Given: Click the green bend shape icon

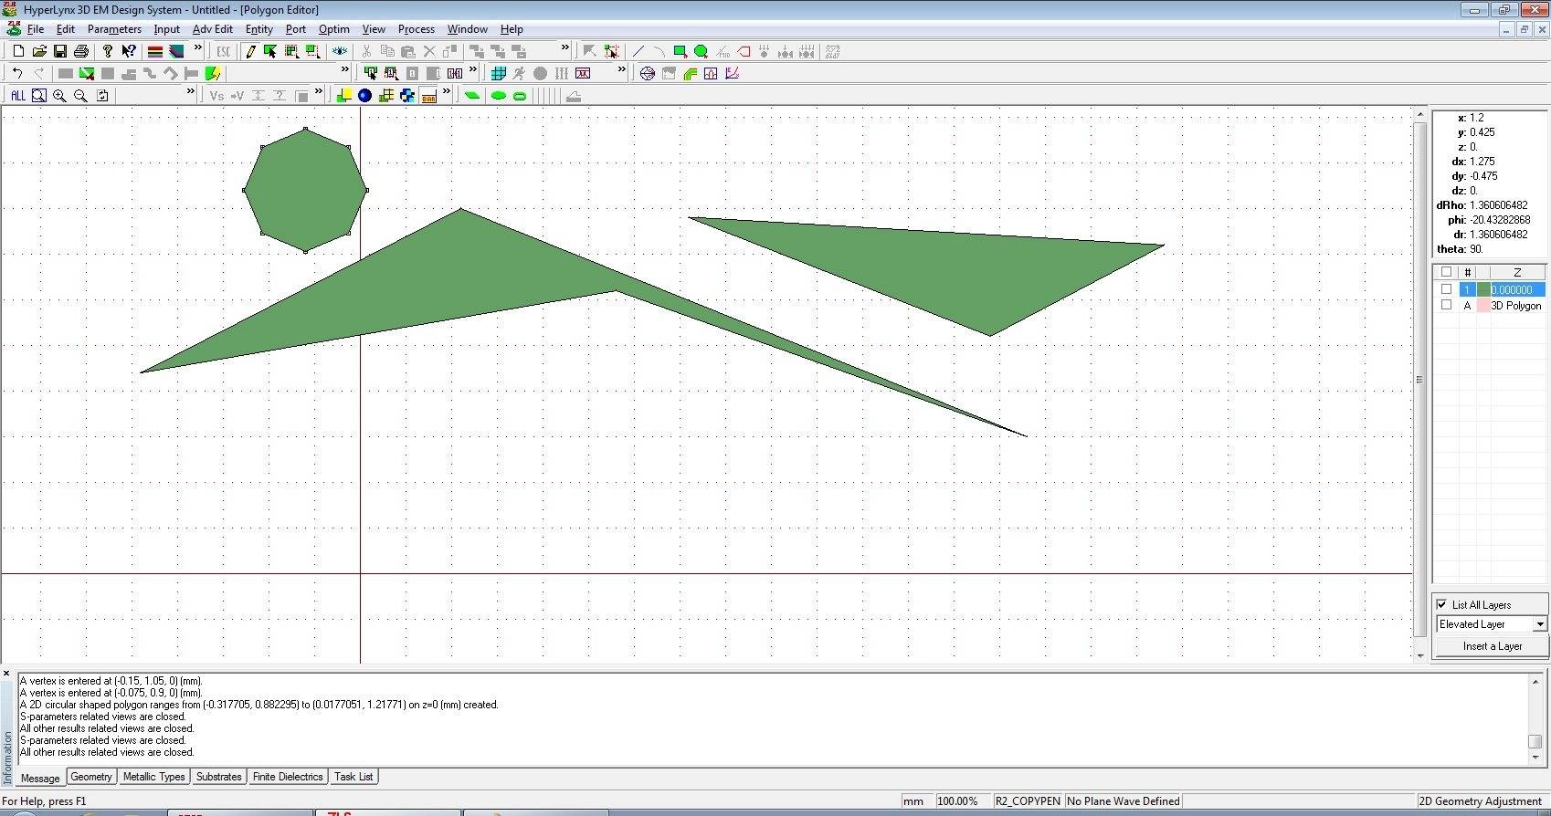Looking at the screenshot, I should 691,73.
